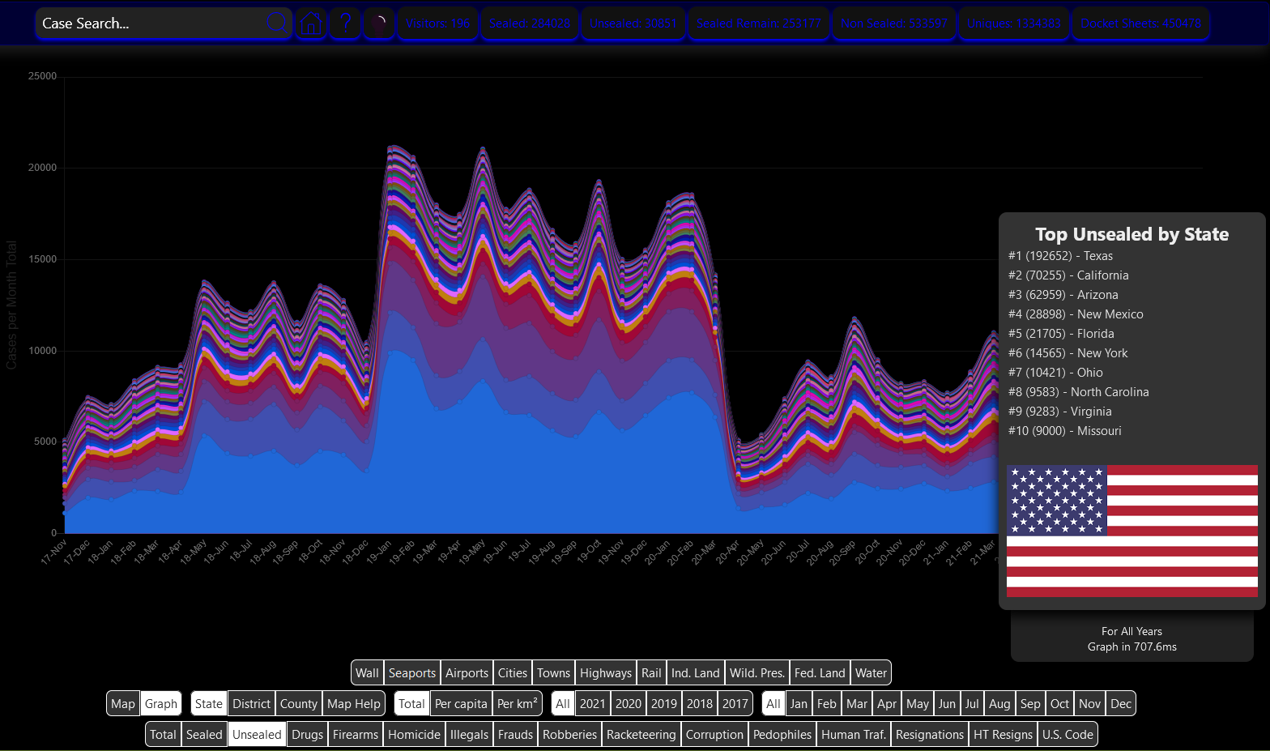The height and width of the screenshot is (751, 1270).
Task: Click the United States flag image
Action: coord(1131,531)
